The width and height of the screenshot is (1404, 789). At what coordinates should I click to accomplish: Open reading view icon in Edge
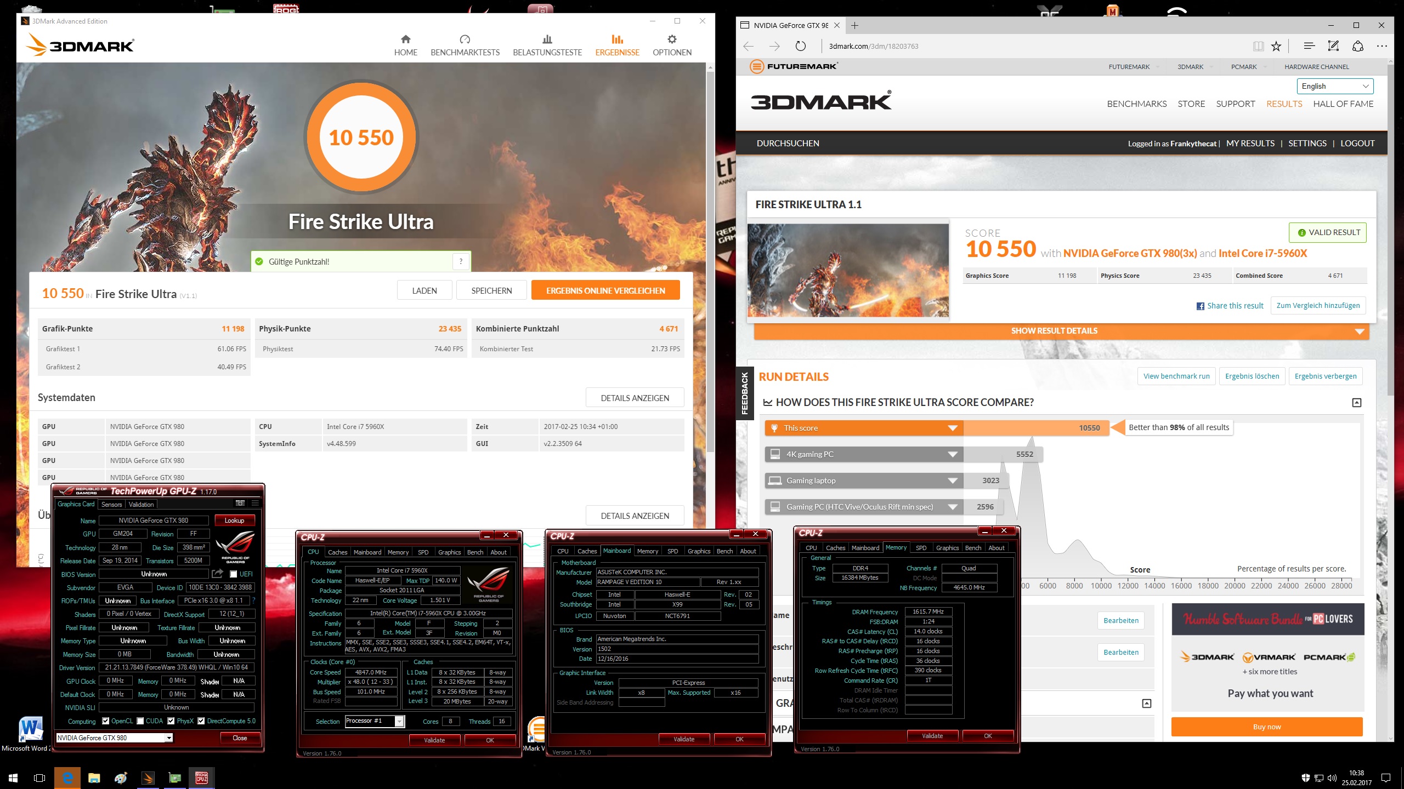tap(1258, 46)
